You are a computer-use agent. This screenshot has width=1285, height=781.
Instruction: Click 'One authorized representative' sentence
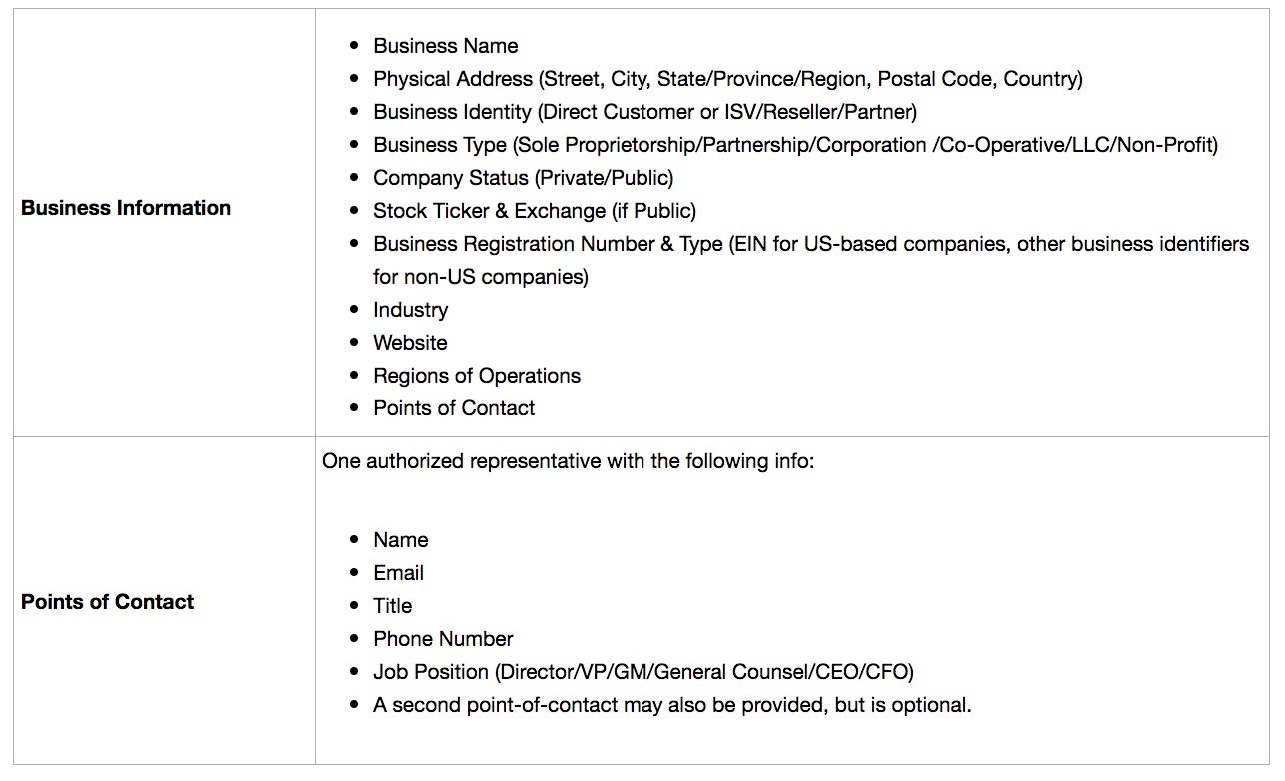[x=569, y=462]
